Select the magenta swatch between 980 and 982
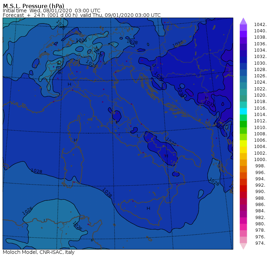This screenshot has height=257, width=268. coord(243,220)
